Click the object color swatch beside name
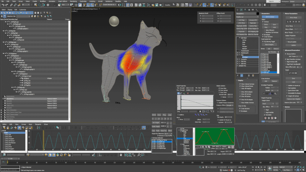The width and height of the screenshot is (306, 172). 257,13
